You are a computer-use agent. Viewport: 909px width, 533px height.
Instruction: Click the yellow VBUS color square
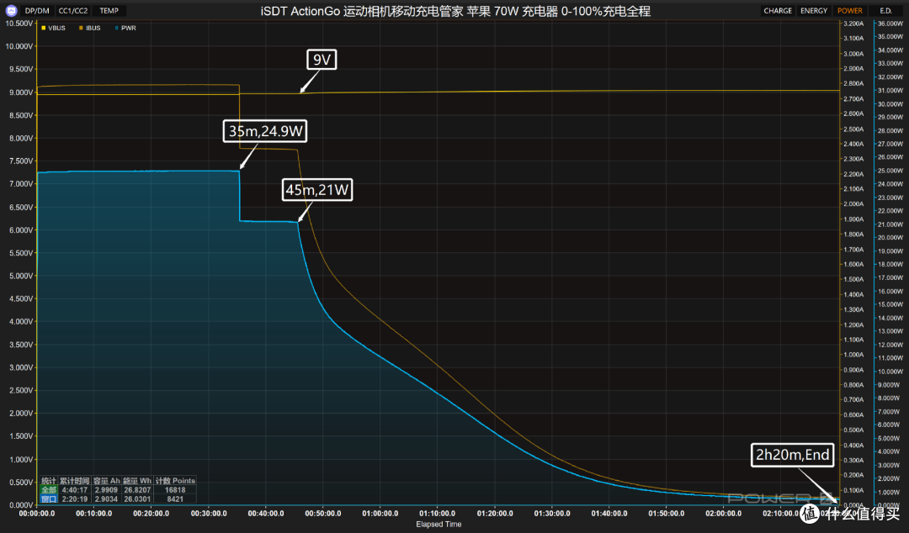[x=44, y=28]
